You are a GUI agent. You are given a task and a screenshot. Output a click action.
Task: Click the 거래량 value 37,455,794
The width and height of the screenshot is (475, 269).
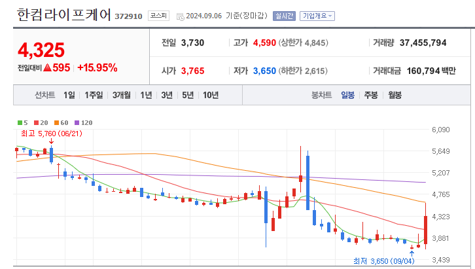(x=423, y=43)
